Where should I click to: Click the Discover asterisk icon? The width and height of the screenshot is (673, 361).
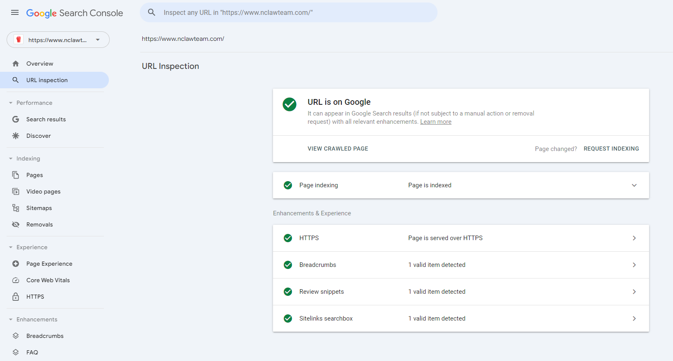pyautogui.click(x=16, y=136)
